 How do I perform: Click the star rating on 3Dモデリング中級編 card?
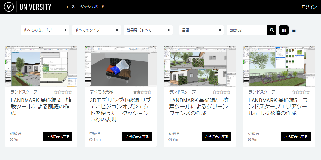[142, 92]
